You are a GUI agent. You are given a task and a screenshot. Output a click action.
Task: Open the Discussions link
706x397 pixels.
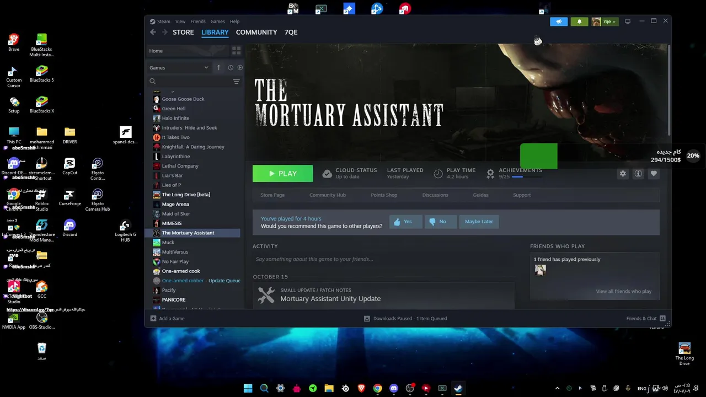[435, 195]
